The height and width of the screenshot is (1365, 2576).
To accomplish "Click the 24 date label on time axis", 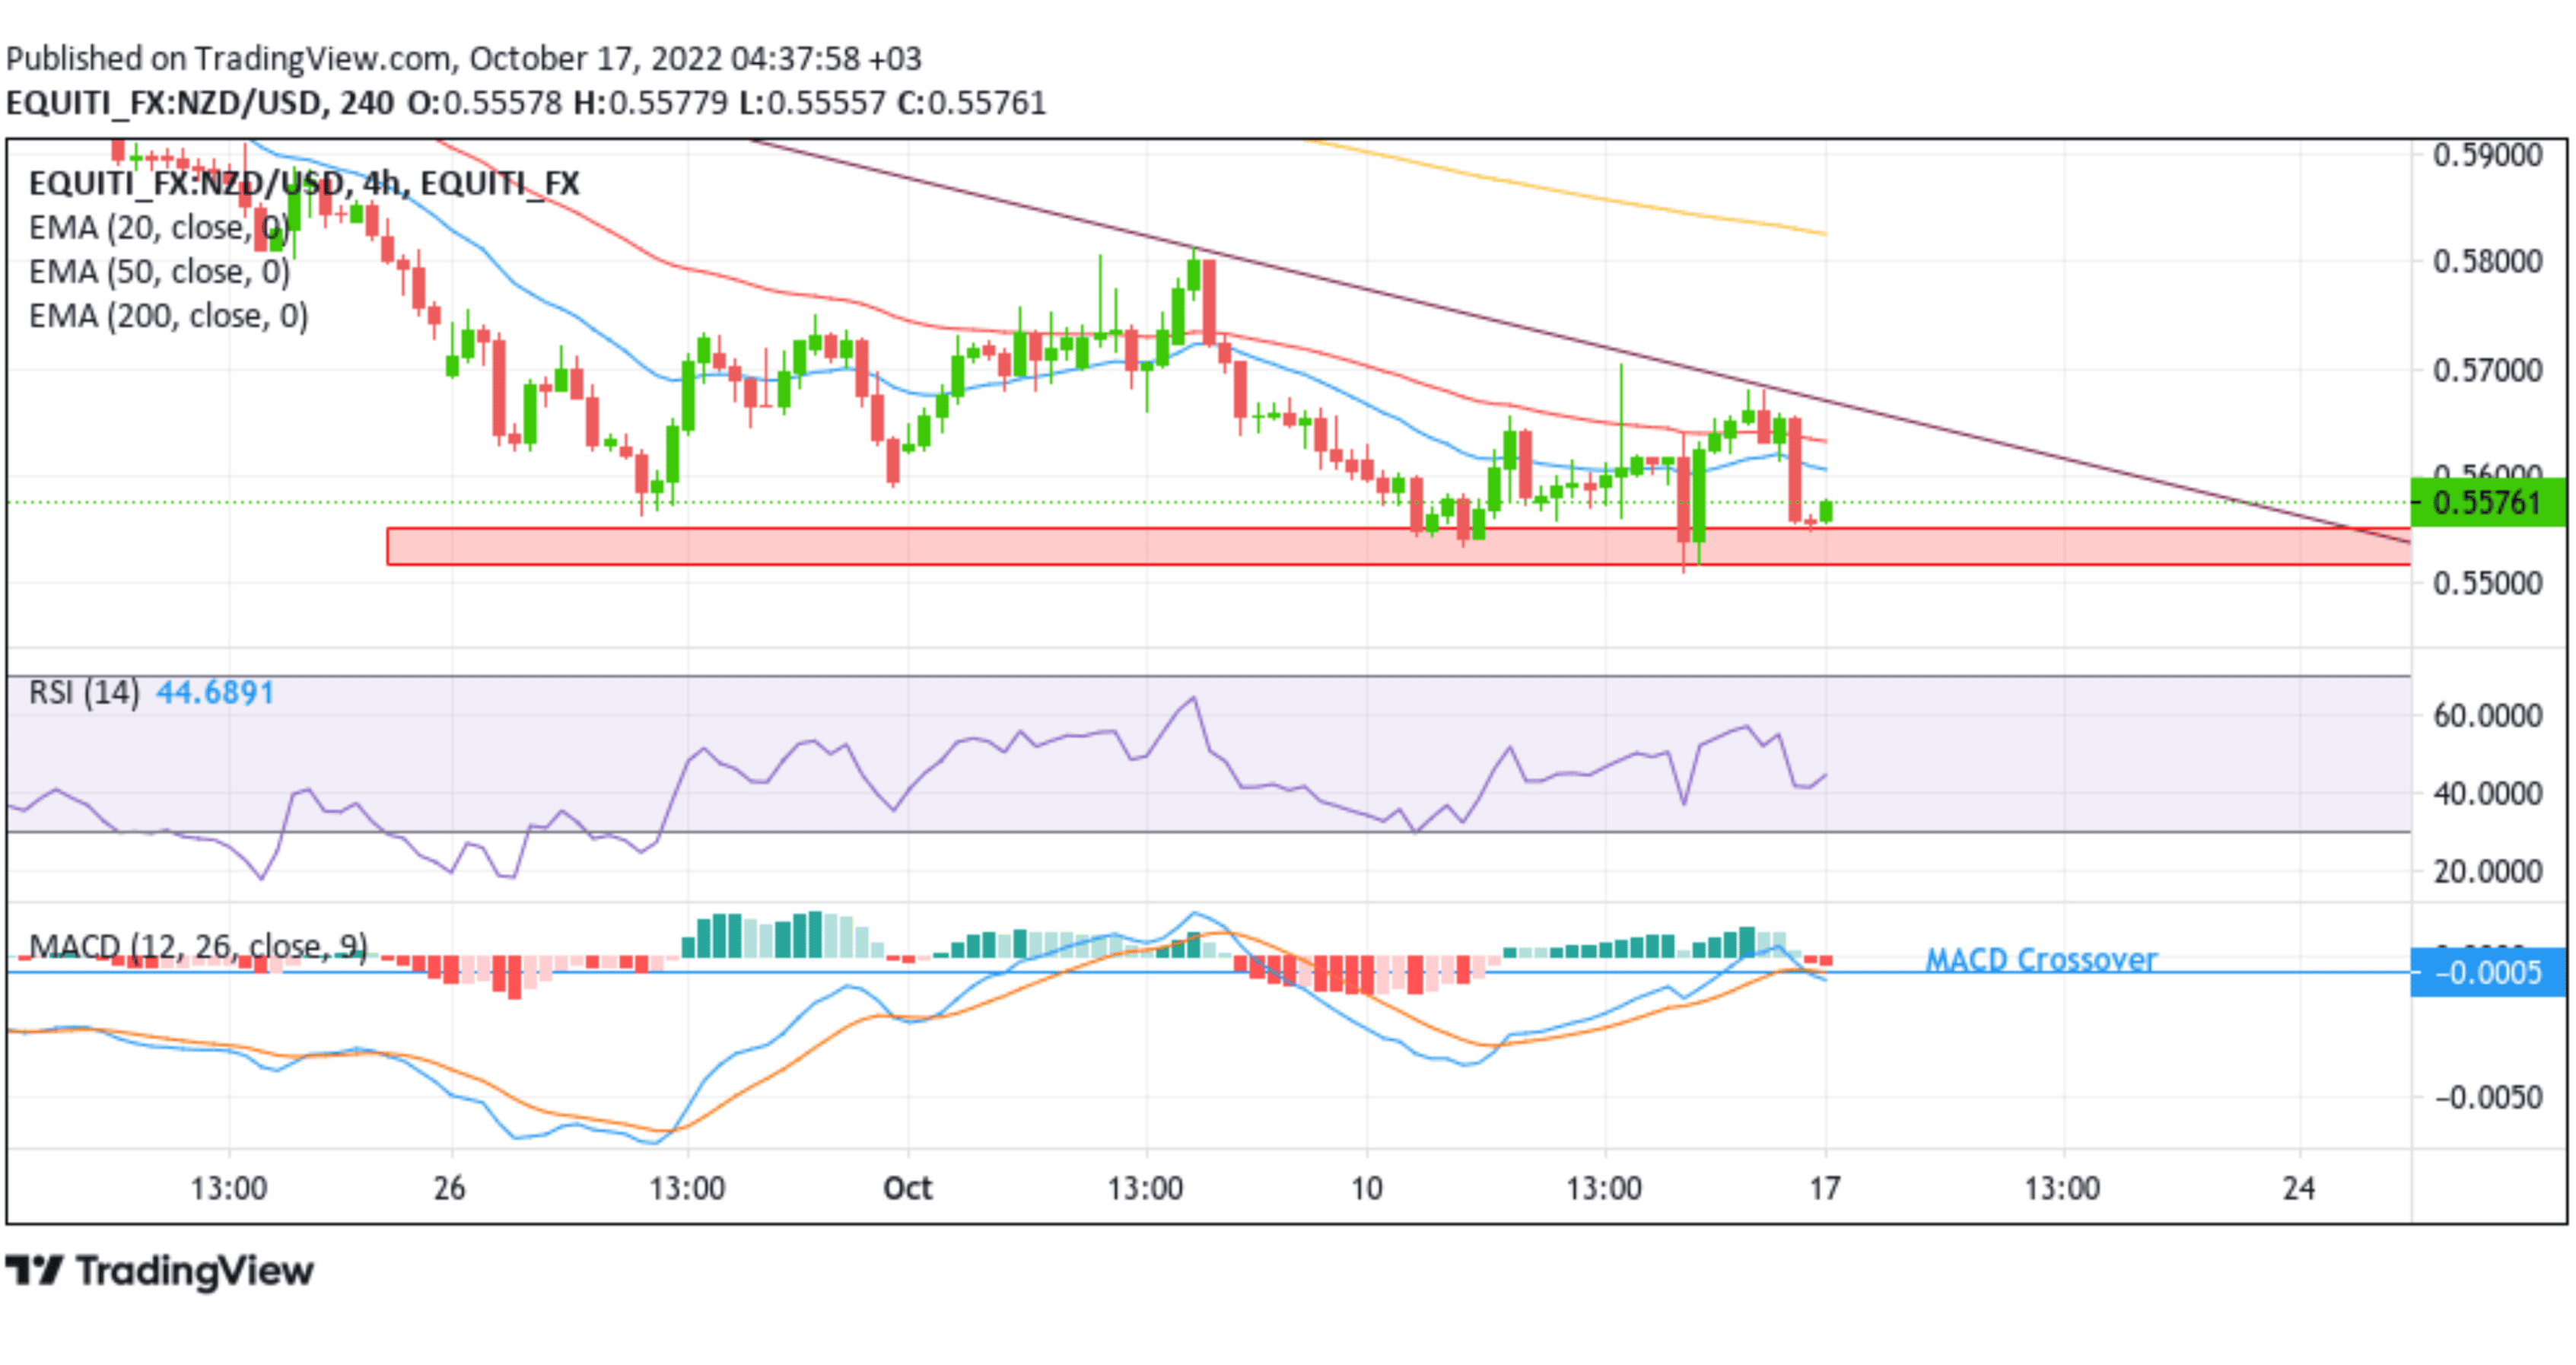I will click(x=2298, y=1188).
